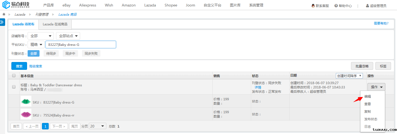Open the pink dress SKU thumbnail
397x134 pixels.
click(x=26, y=114)
